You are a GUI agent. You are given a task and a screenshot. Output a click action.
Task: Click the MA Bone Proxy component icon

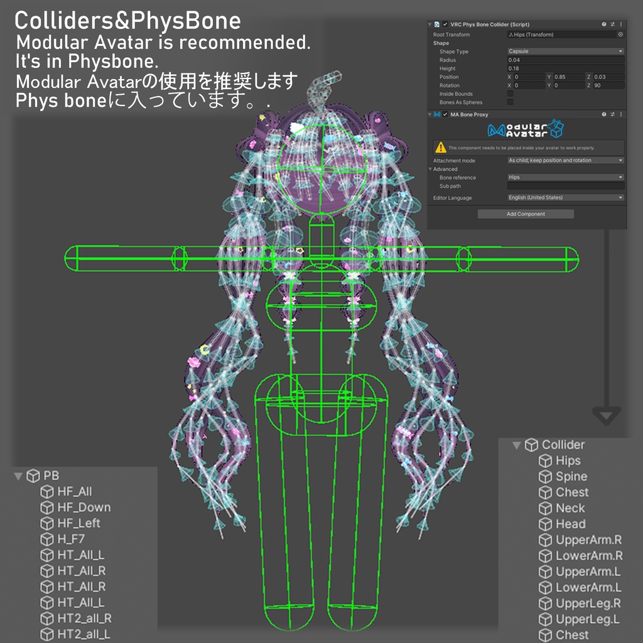(437, 114)
